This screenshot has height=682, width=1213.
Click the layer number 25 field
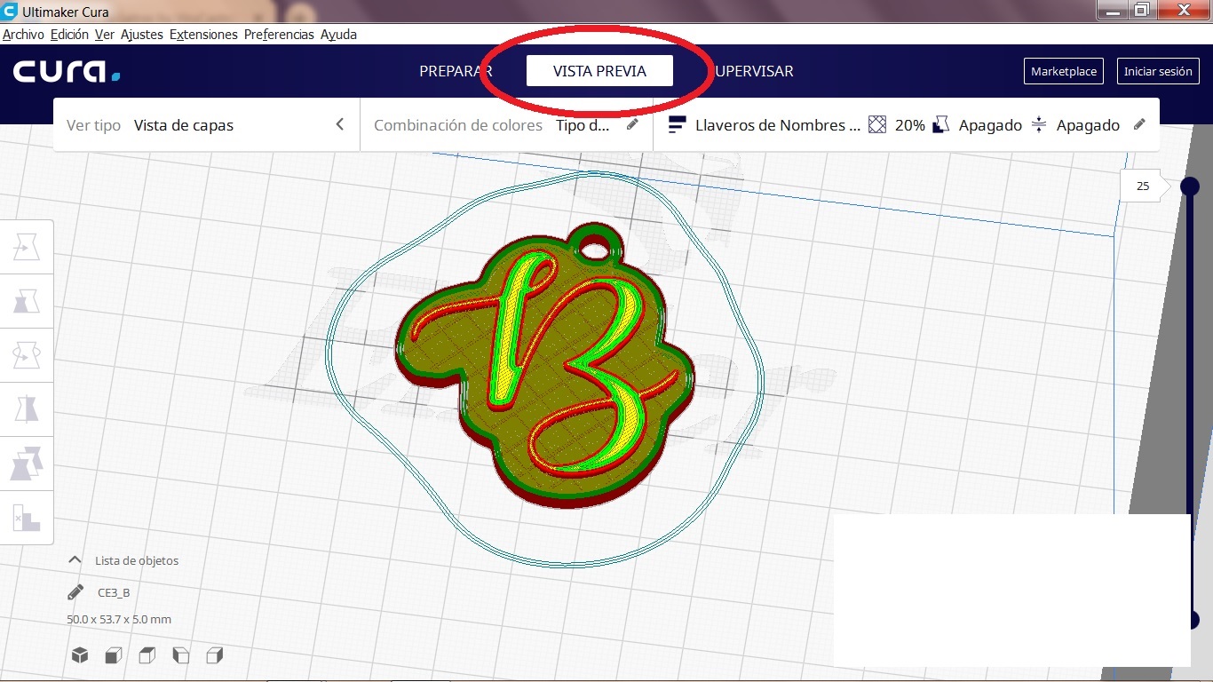click(x=1143, y=186)
